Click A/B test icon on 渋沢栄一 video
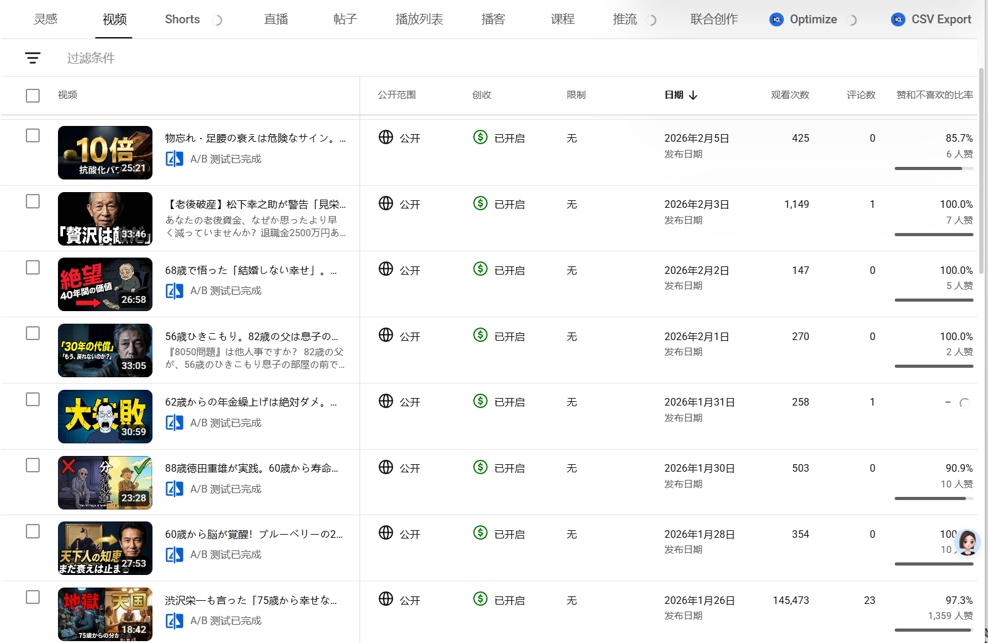This screenshot has width=988, height=643. click(x=174, y=621)
